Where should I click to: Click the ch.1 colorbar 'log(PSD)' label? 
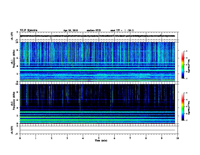click(189, 66)
